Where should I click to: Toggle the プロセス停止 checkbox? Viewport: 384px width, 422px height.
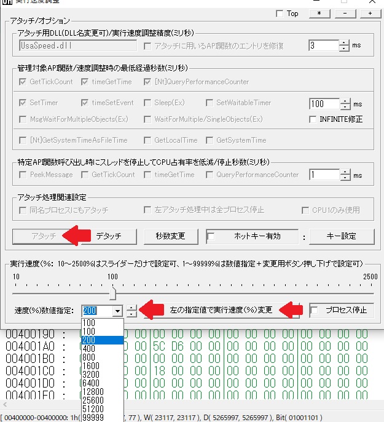tap(315, 310)
